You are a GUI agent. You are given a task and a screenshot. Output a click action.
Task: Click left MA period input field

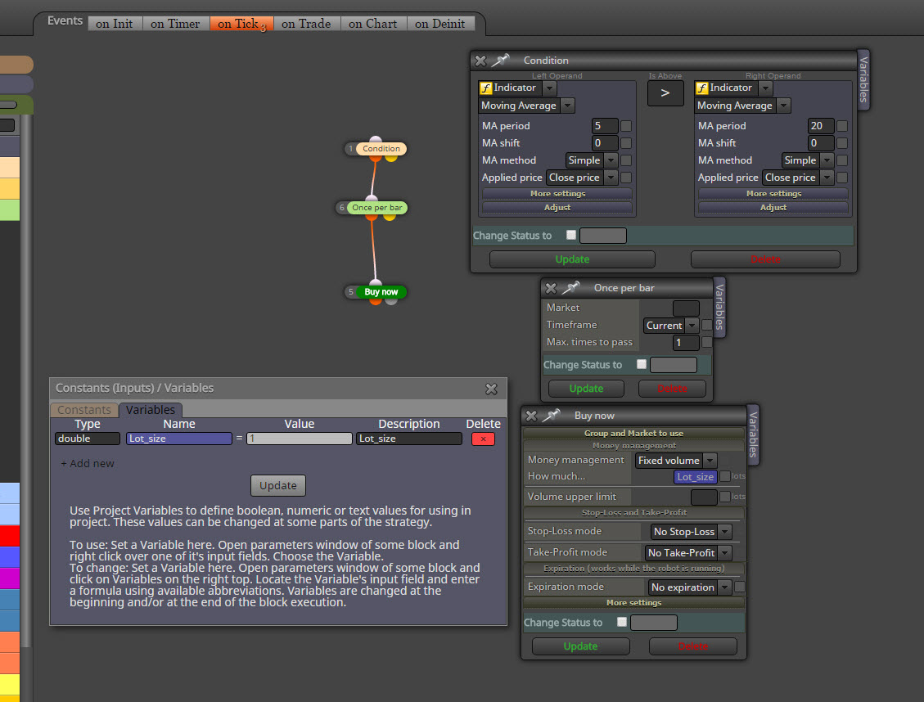click(x=605, y=126)
